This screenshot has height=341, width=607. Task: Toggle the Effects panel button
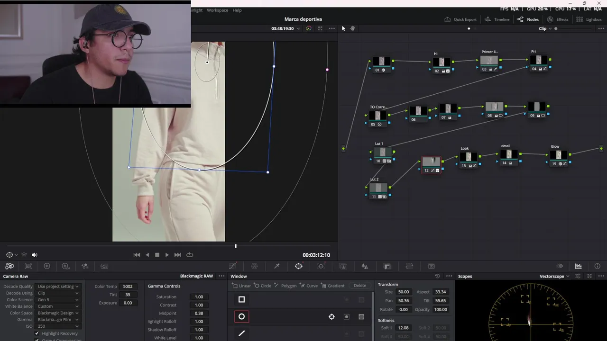pyautogui.click(x=558, y=19)
